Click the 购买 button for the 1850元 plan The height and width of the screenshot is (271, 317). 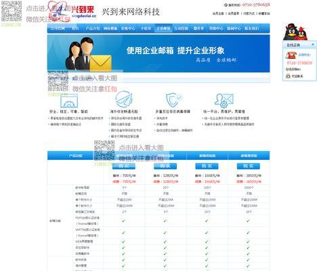(x=249, y=166)
